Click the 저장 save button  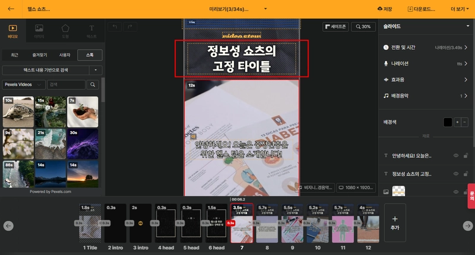pos(385,9)
